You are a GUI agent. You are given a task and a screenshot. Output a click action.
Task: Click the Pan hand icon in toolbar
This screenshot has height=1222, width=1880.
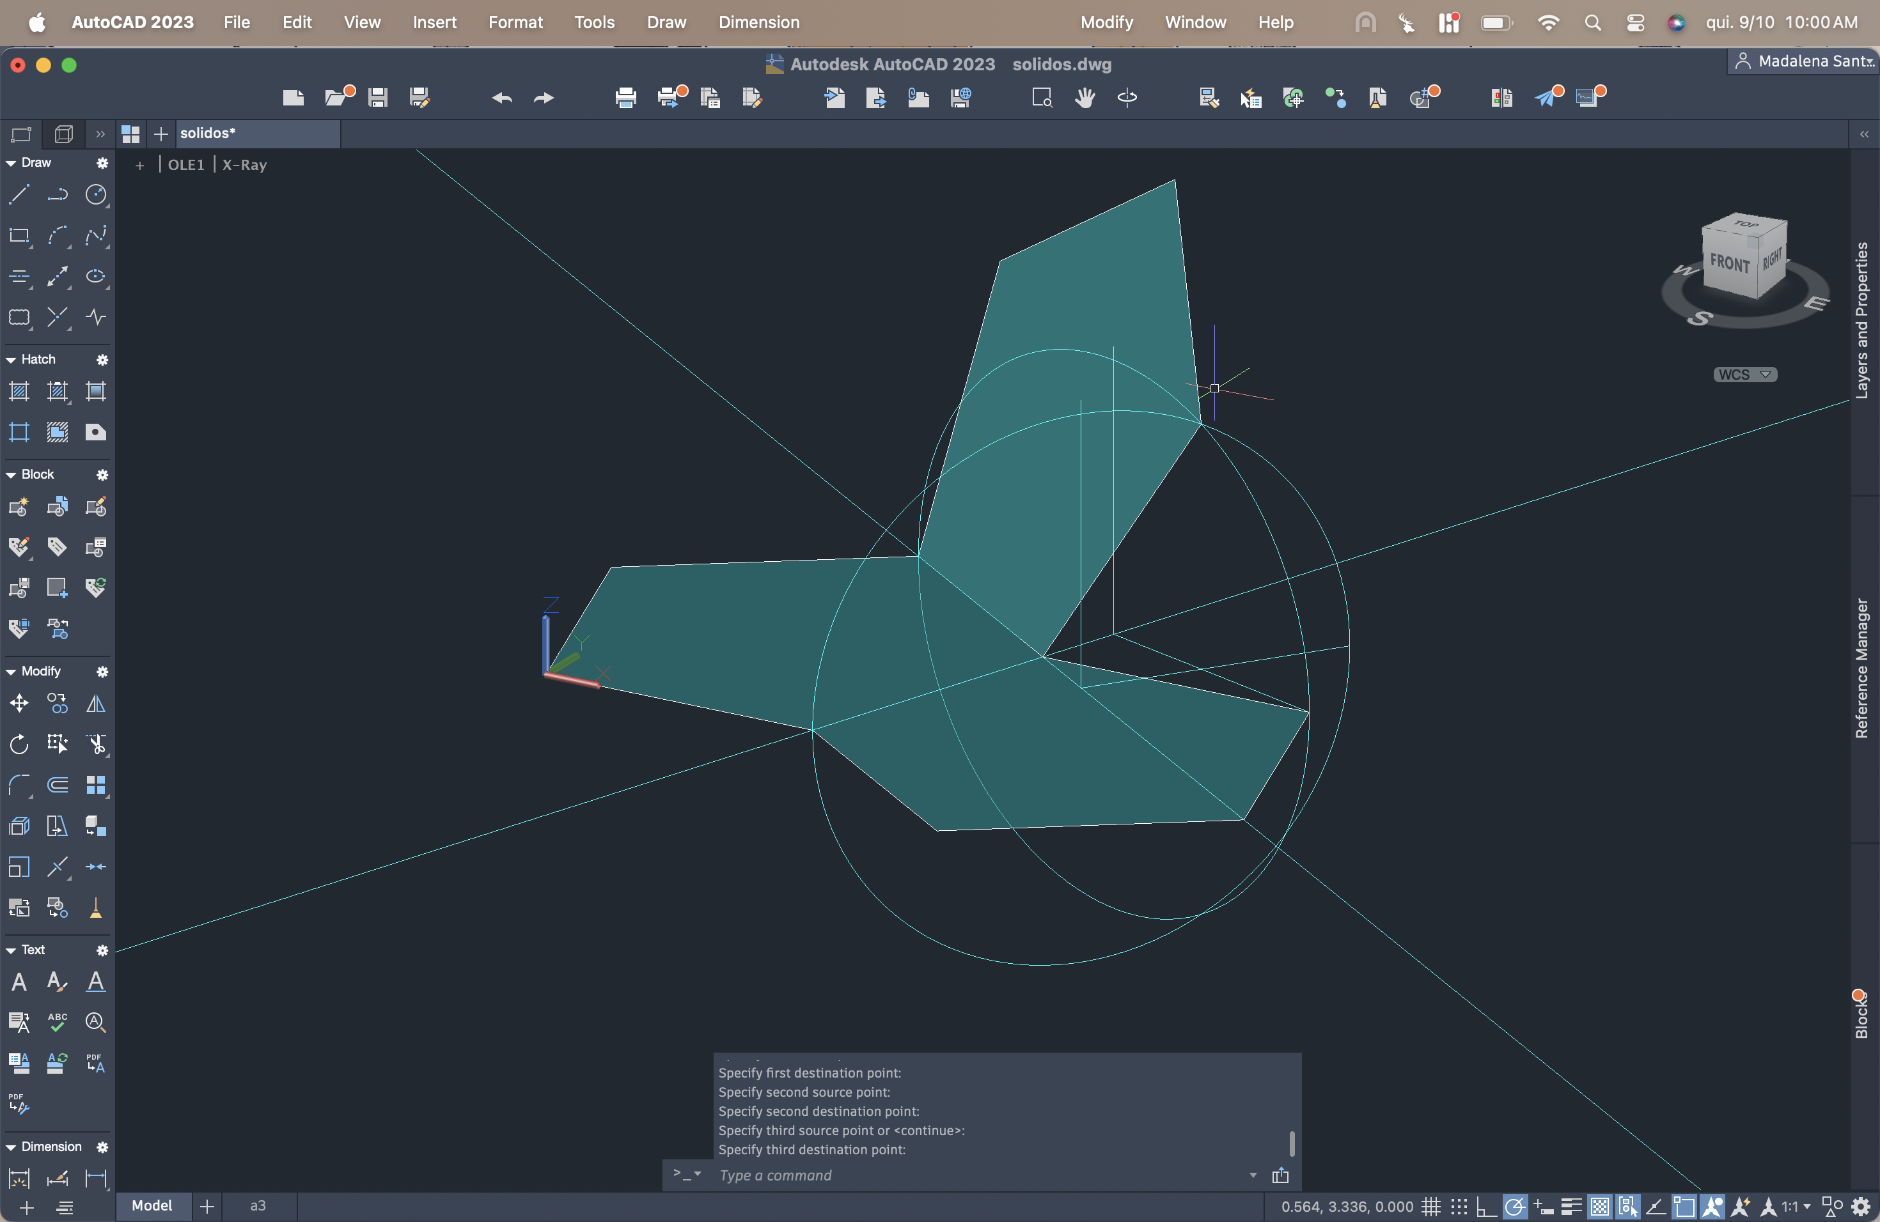point(1085,98)
